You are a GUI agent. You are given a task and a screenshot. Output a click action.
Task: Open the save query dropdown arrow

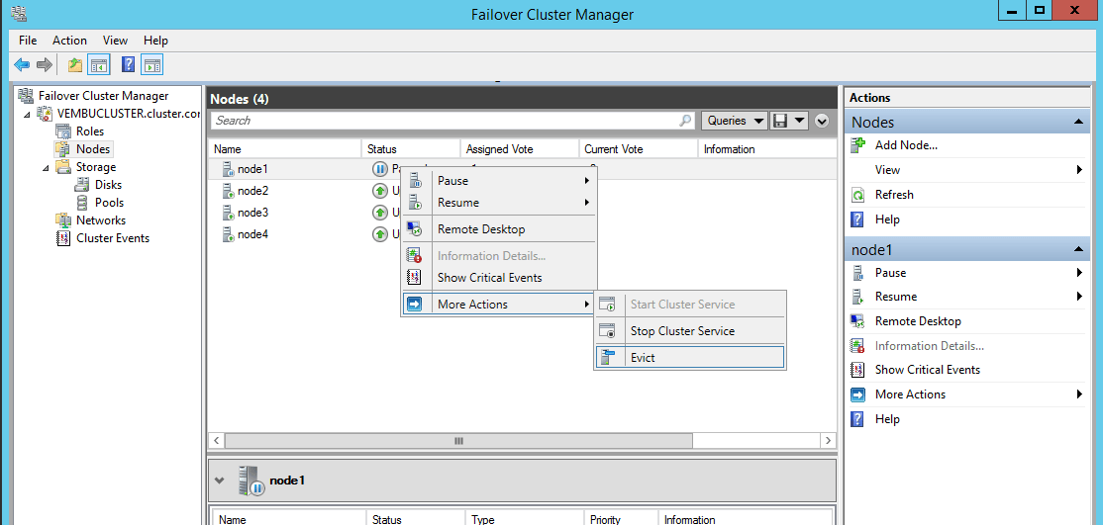[x=800, y=121]
